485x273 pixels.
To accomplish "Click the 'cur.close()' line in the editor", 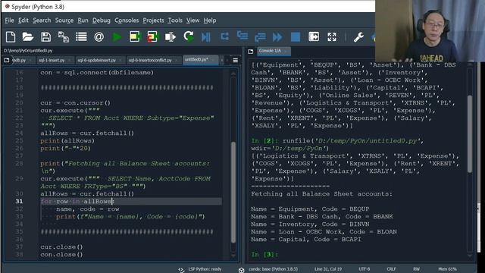I will [61, 247].
